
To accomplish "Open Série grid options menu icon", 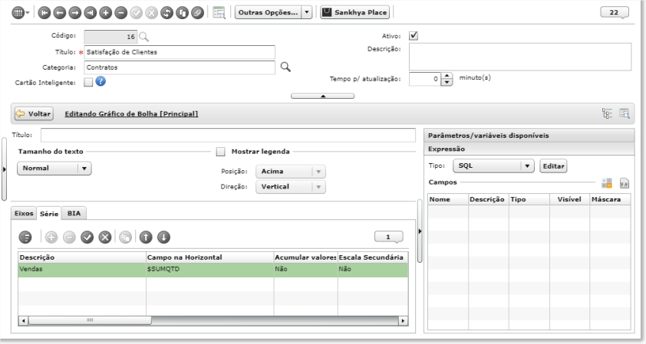I will click(25, 237).
